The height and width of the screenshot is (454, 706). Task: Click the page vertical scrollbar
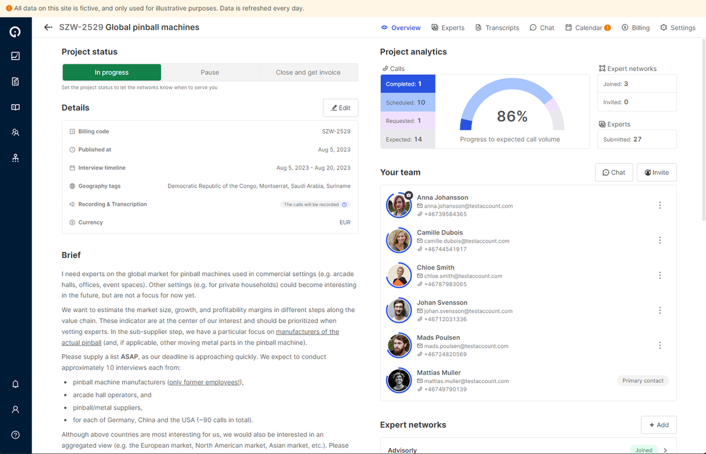(704, 130)
